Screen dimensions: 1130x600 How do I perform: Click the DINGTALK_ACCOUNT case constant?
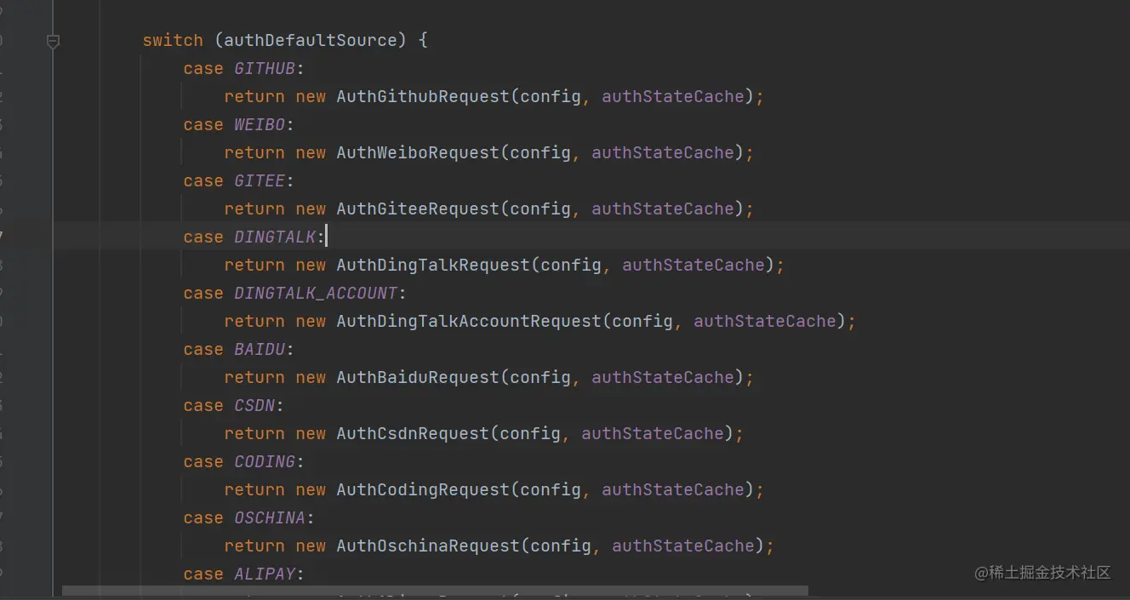[x=316, y=293]
